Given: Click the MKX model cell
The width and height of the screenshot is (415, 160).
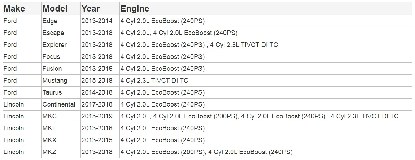Looking at the screenshot, I should coord(49,140).
